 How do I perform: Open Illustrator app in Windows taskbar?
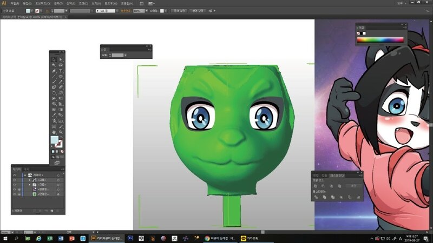106,238
